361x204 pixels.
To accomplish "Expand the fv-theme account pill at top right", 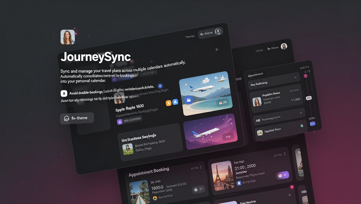I will coord(210,33).
